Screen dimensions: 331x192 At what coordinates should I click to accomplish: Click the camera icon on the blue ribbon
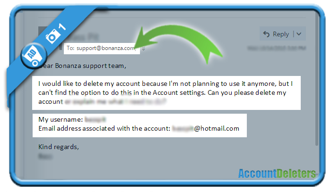52,36
